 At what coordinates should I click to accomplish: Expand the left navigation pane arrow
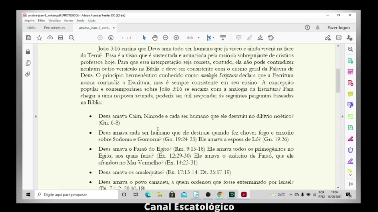(36, 117)
